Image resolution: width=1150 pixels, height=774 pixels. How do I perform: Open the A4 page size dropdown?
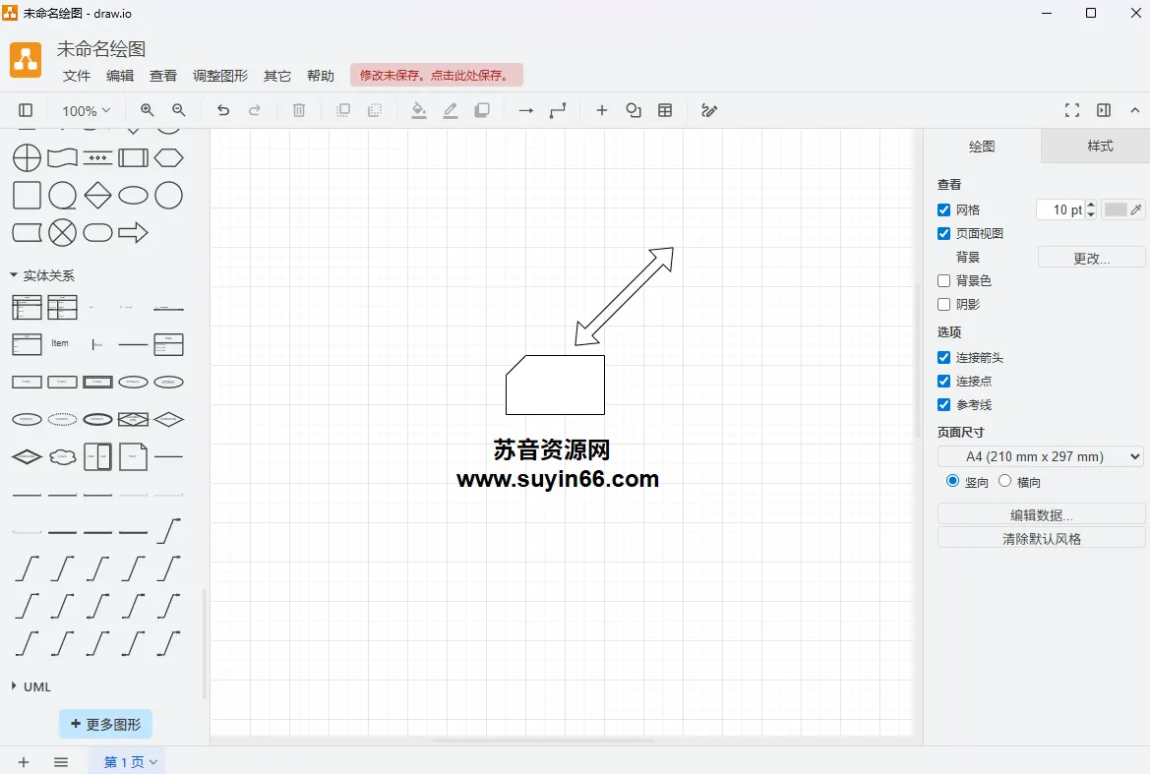pos(1040,455)
